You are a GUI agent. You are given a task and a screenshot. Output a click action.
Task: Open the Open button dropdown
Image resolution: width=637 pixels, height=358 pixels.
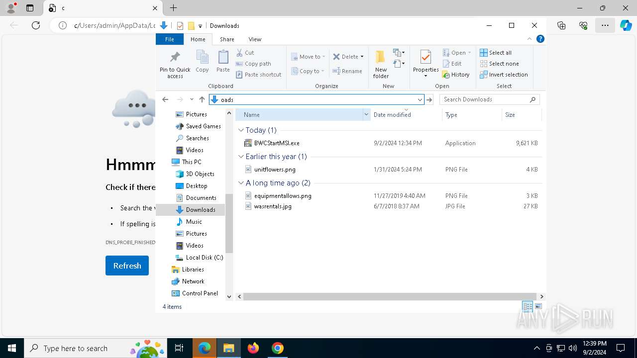click(469, 53)
